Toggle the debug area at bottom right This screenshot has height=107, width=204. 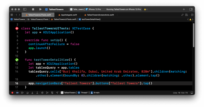pyautogui.click(x=192, y=93)
